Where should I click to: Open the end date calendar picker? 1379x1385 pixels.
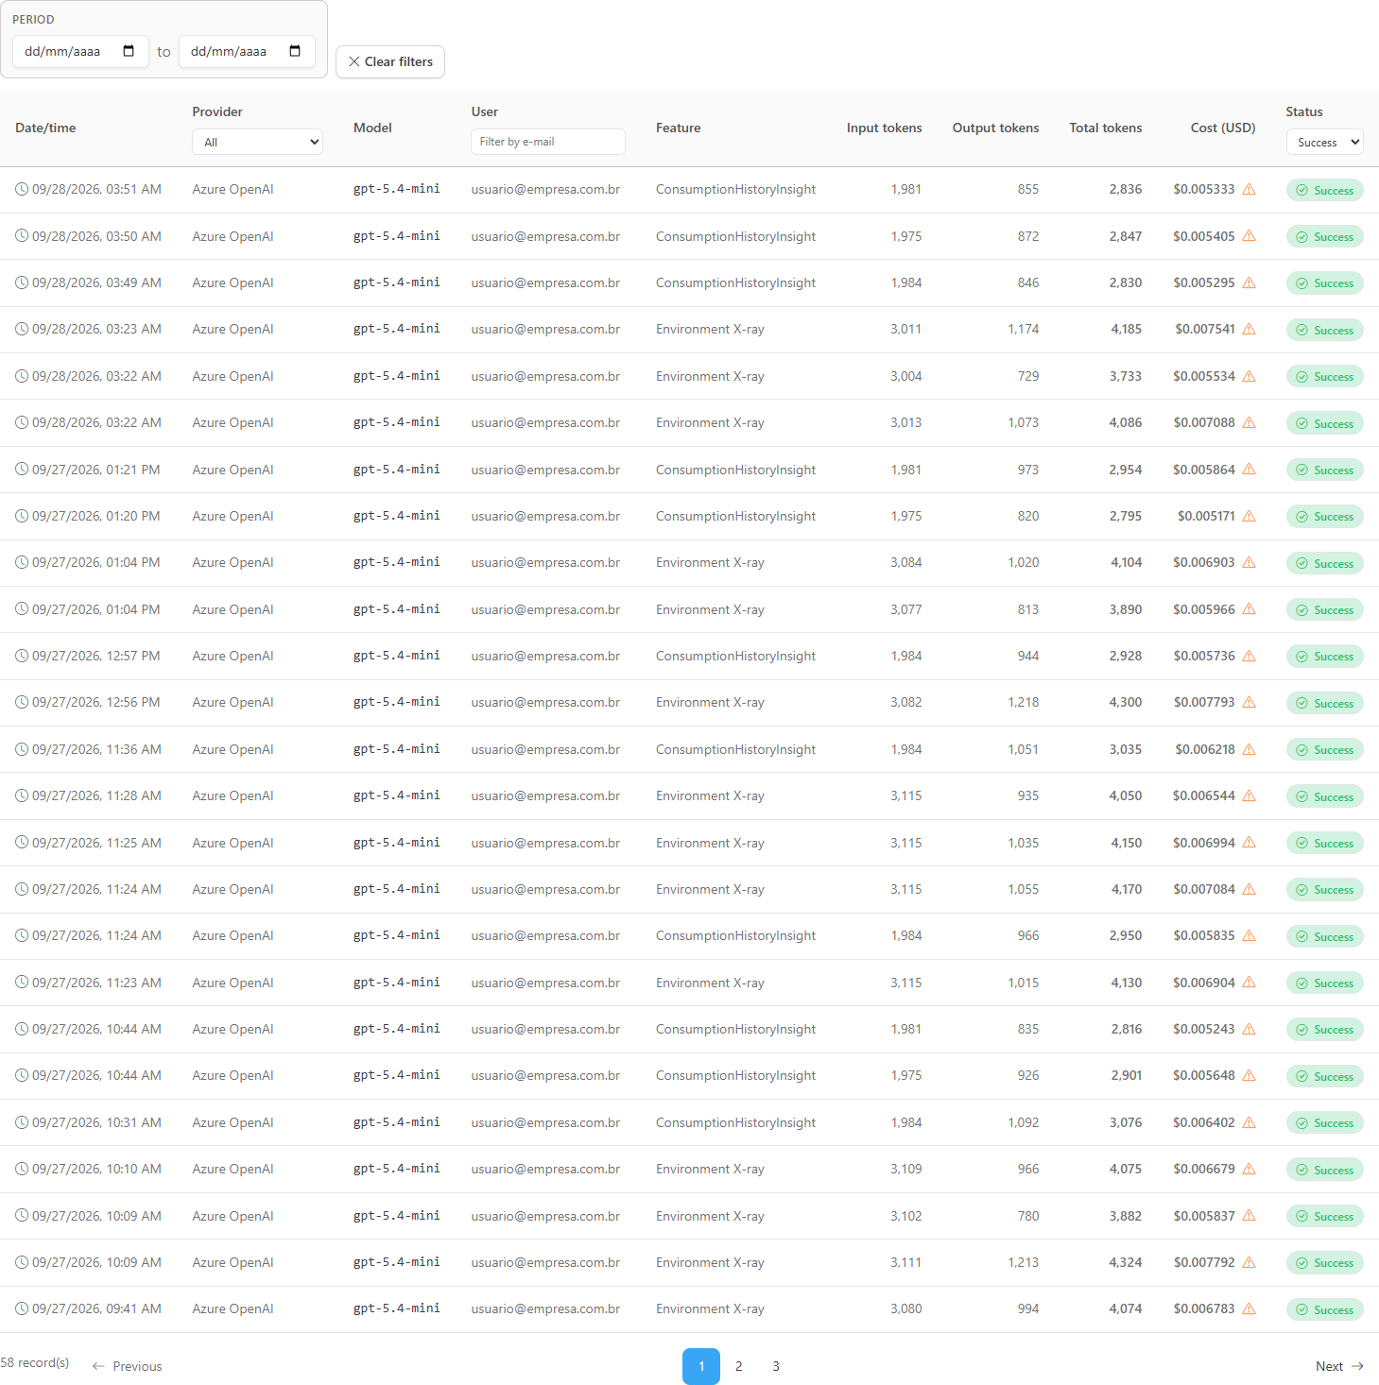[295, 51]
